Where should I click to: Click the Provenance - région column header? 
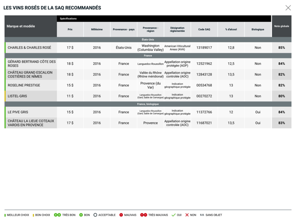click(151, 29)
